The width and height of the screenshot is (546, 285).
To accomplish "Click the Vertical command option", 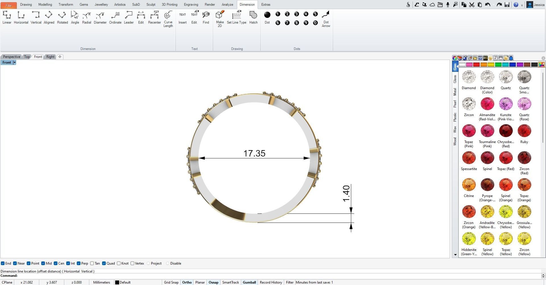I will (x=87, y=271).
